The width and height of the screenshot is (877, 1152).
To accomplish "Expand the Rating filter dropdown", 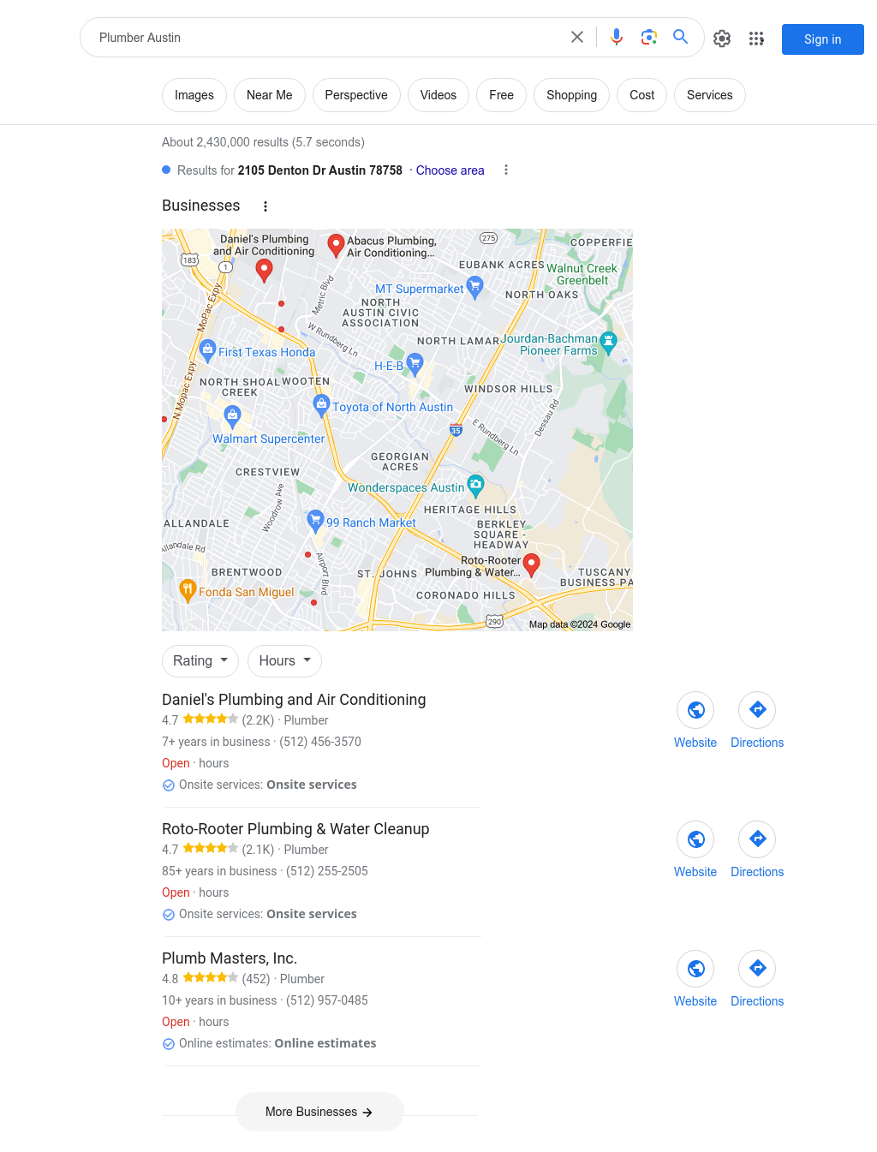I will point(200,661).
